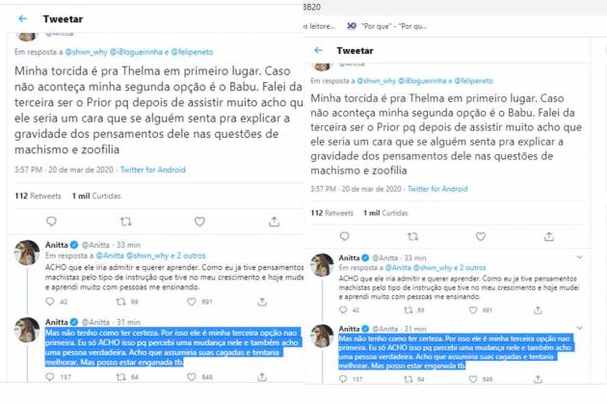Reply to the main tweet in left panel

pos(51,221)
